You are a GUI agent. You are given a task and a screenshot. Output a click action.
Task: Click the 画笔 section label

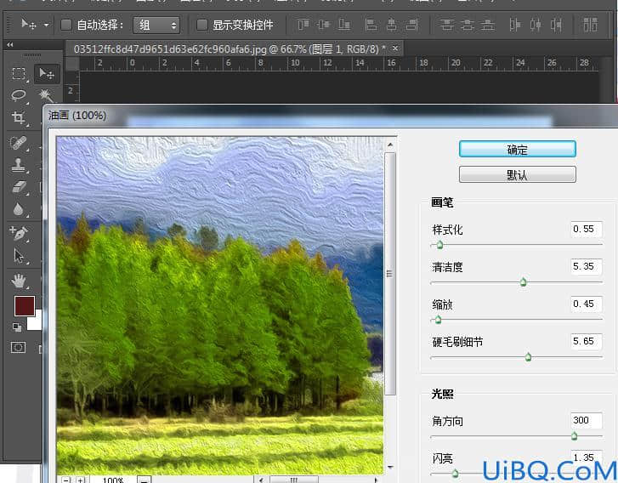click(x=442, y=202)
